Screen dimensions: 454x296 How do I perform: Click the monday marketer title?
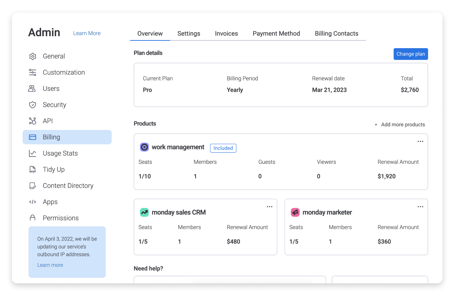[x=327, y=212]
